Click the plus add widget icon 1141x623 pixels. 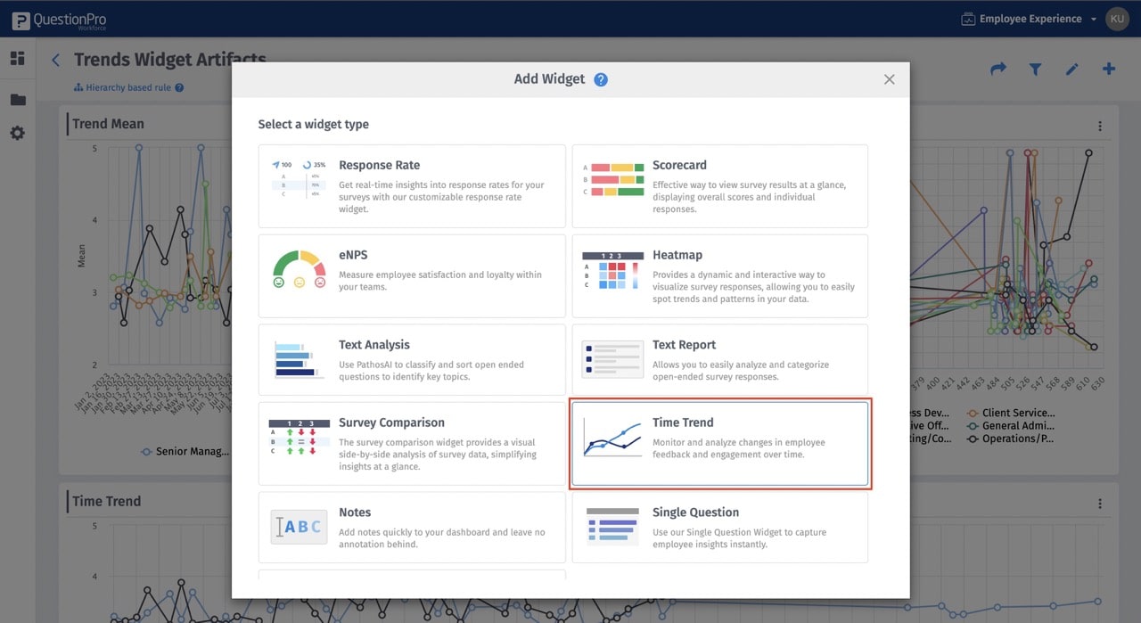point(1109,69)
